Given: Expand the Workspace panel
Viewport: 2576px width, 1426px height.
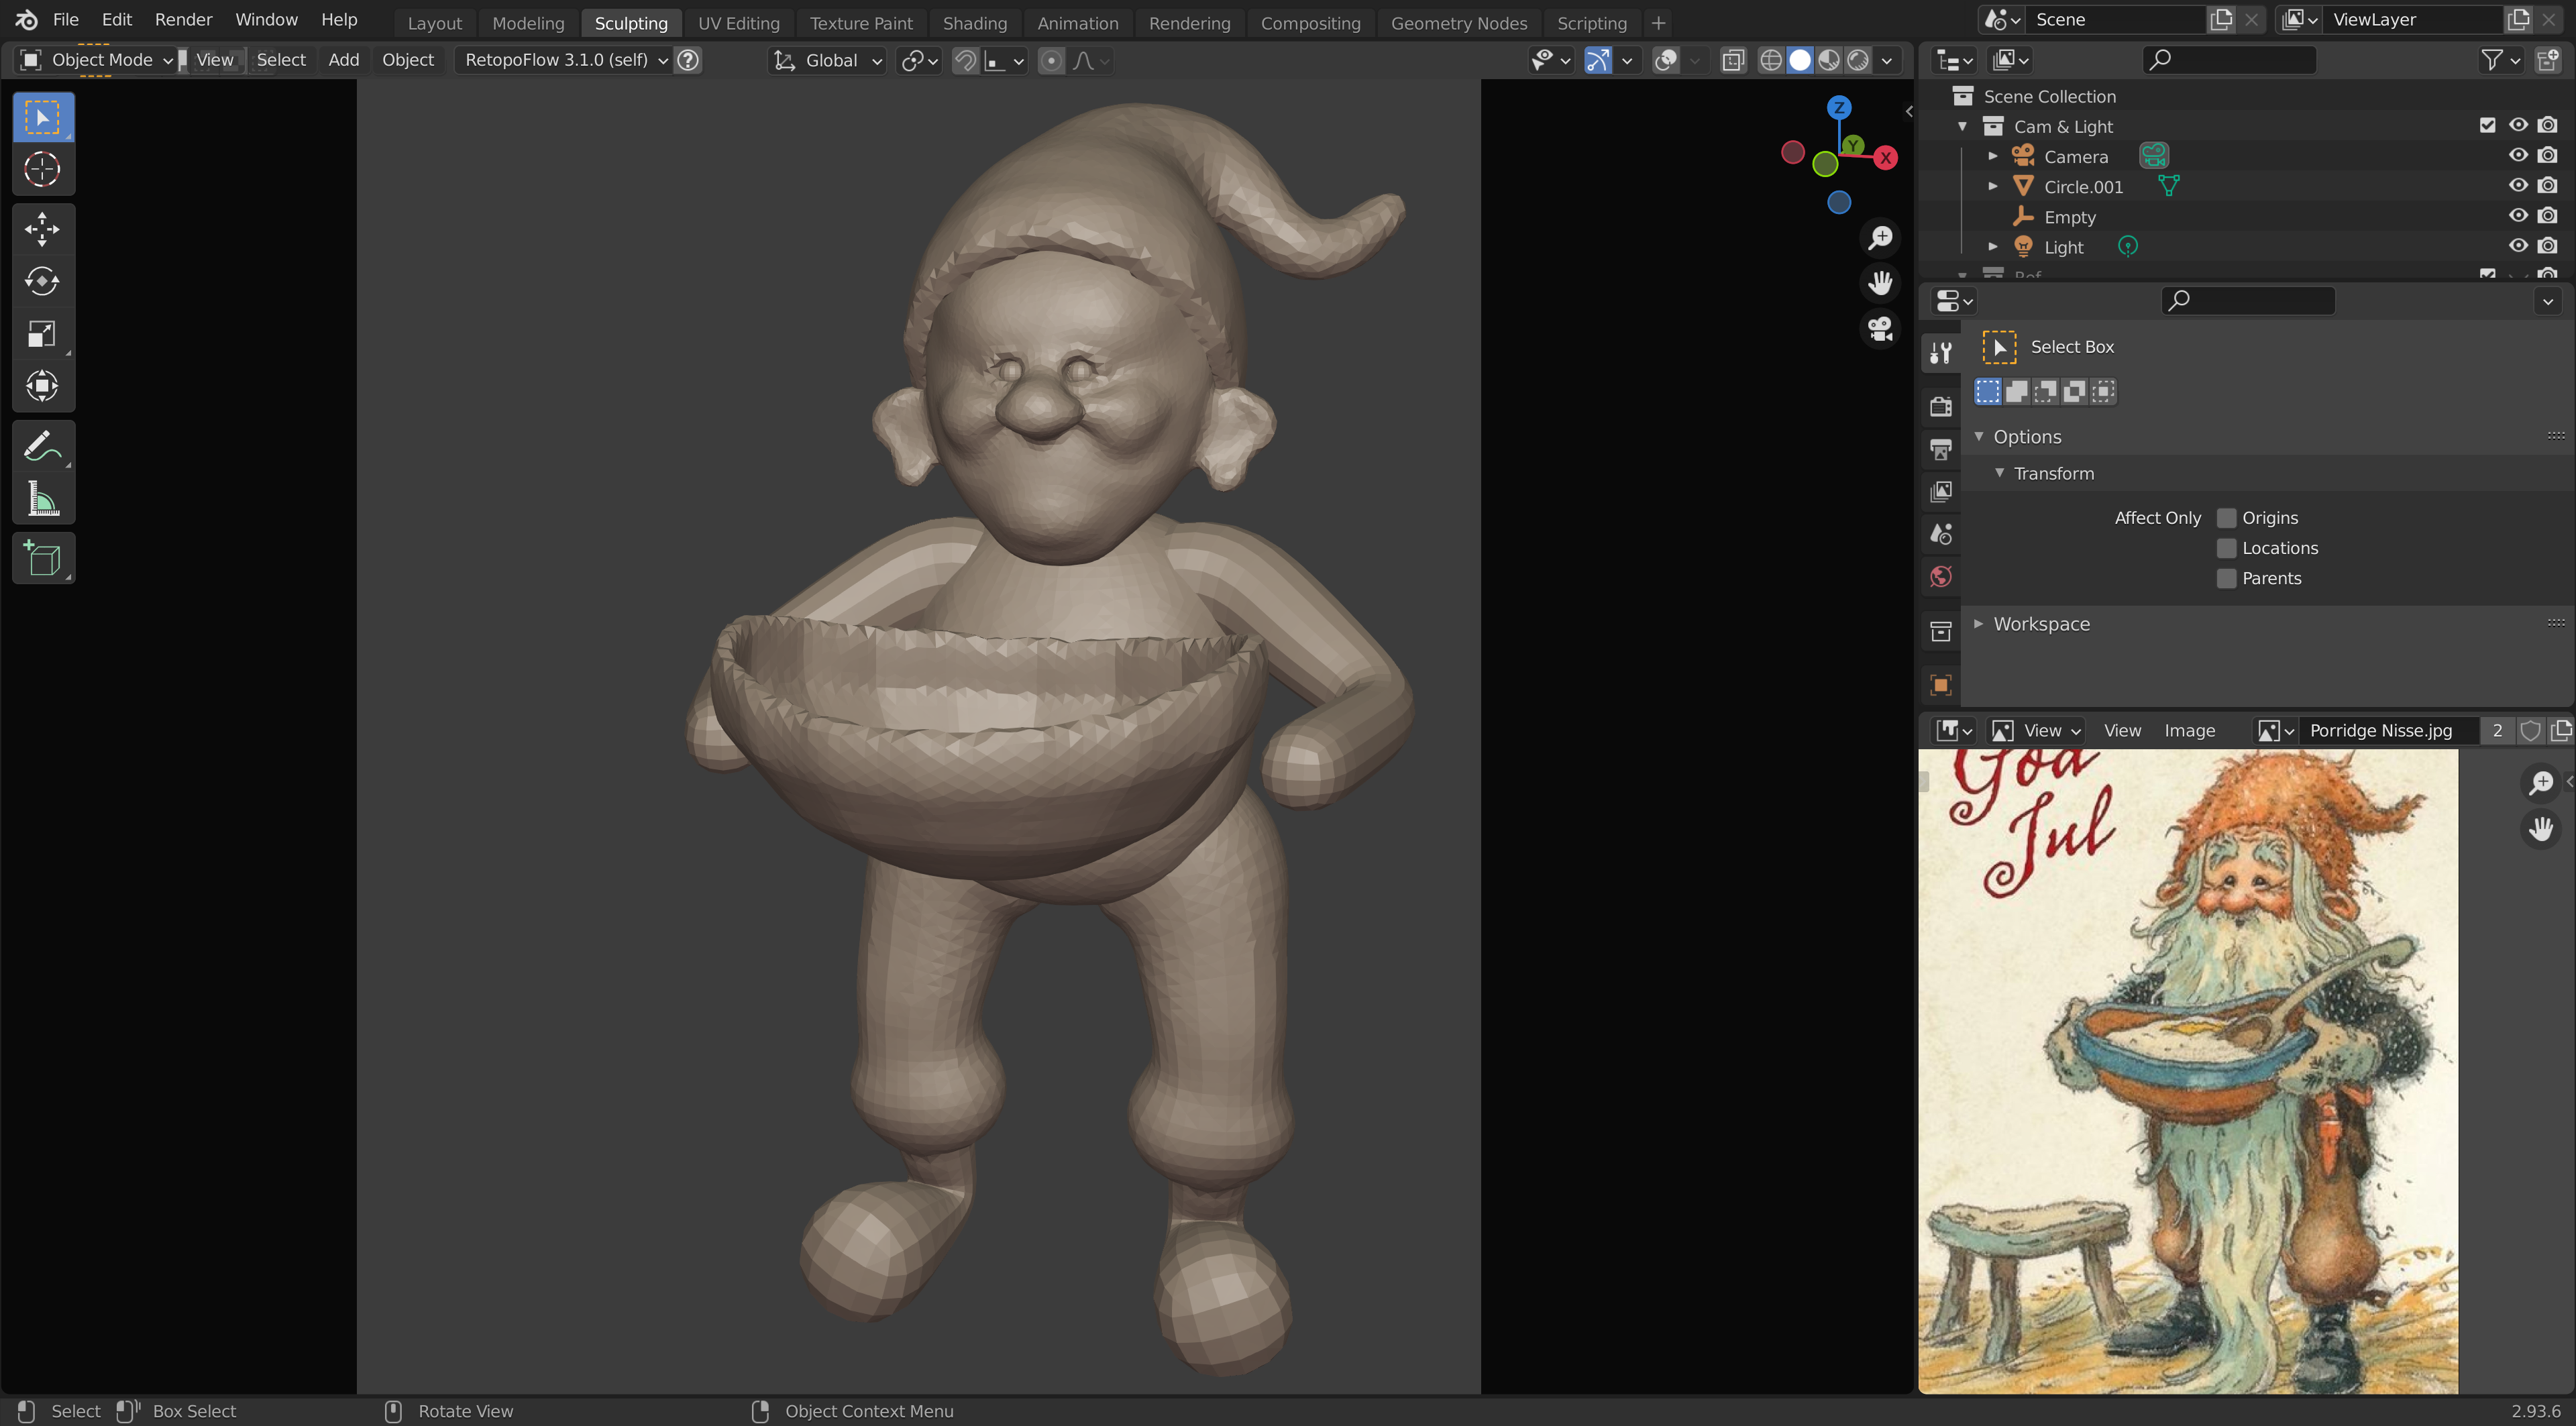Looking at the screenshot, I should click(2040, 624).
